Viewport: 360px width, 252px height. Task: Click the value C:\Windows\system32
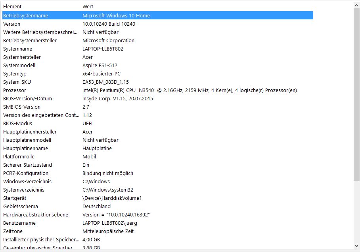108,190
